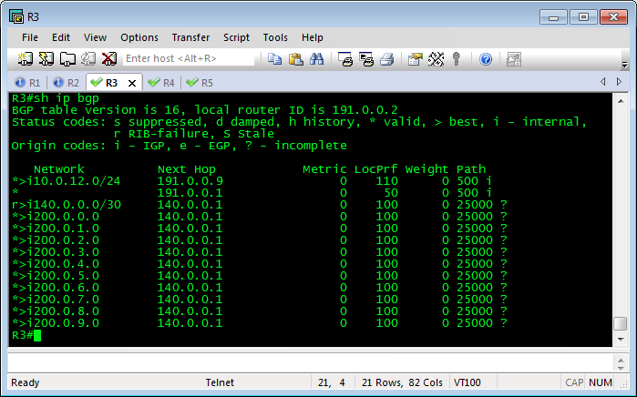The image size is (637, 397).
Task: Click inside the command chat input area
Action: (x=311, y=363)
